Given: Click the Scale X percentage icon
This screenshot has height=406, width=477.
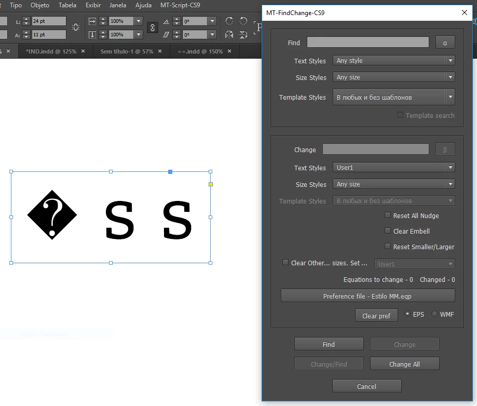Looking at the screenshot, I should pos(92,21).
